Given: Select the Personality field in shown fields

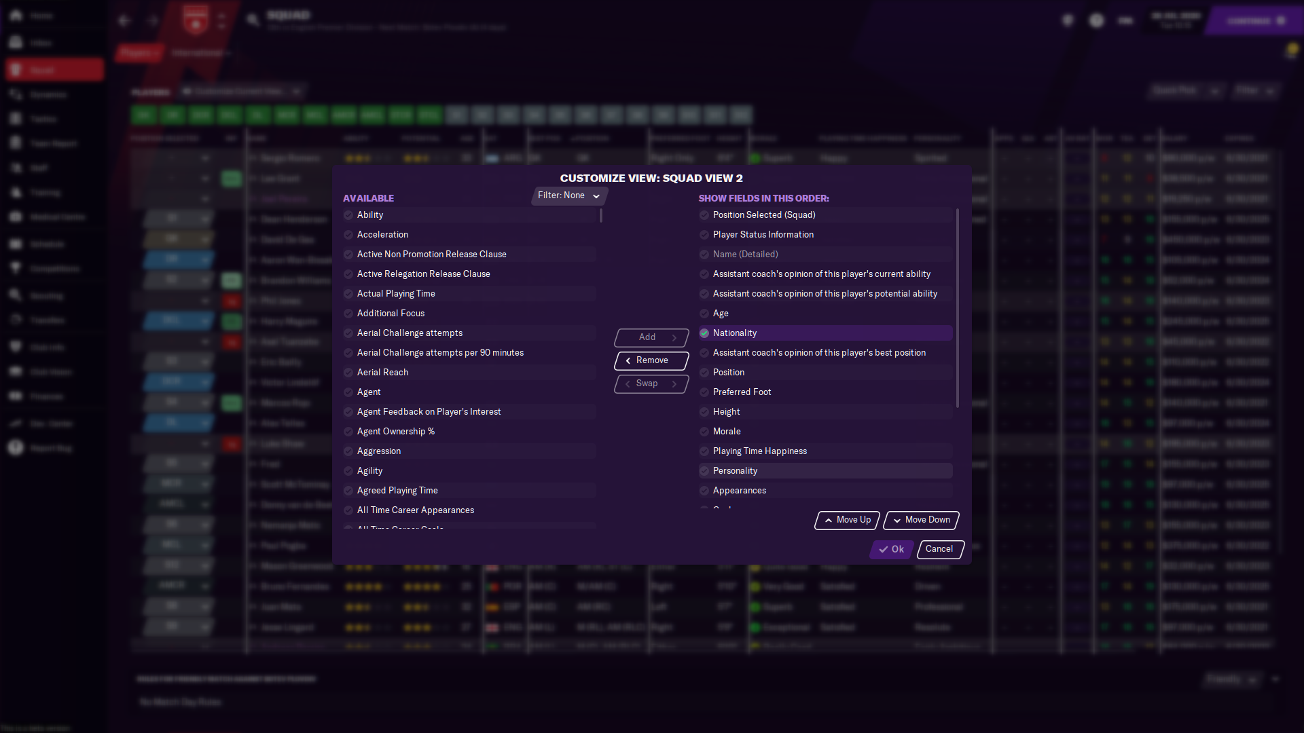Looking at the screenshot, I should (x=735, y=471).
